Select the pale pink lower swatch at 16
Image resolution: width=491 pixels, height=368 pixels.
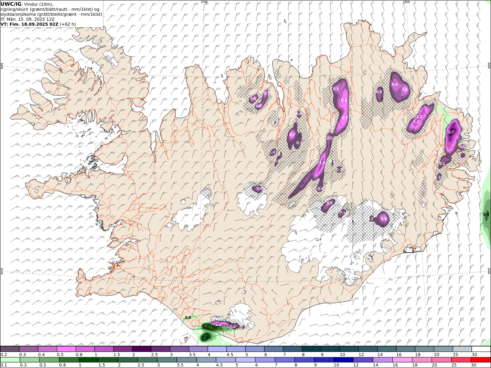(402, 360)
